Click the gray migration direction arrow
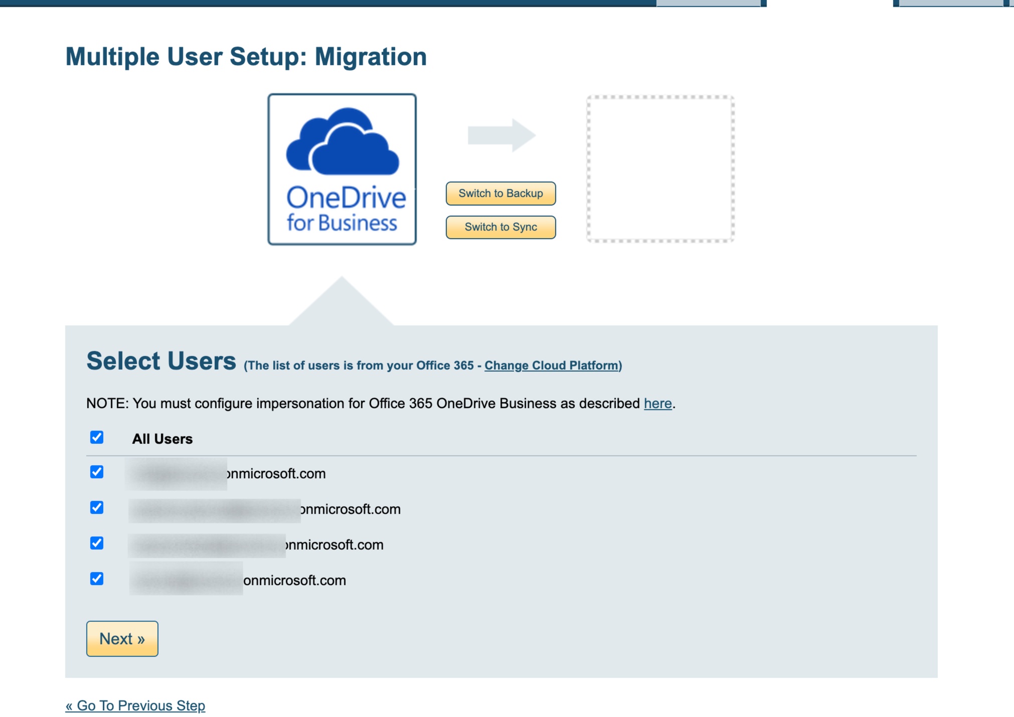 click(501, 135)
